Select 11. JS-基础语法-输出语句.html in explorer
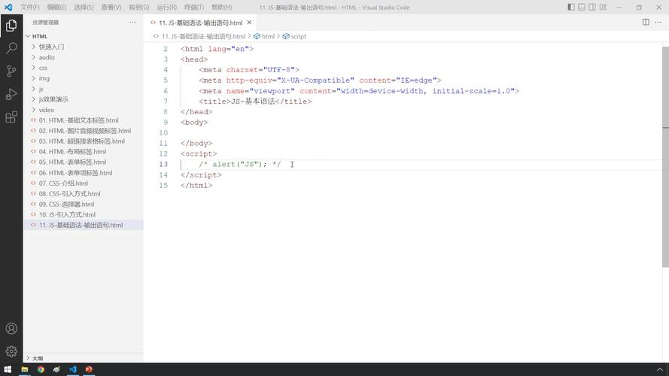The image size is (669, 376). 84,225
